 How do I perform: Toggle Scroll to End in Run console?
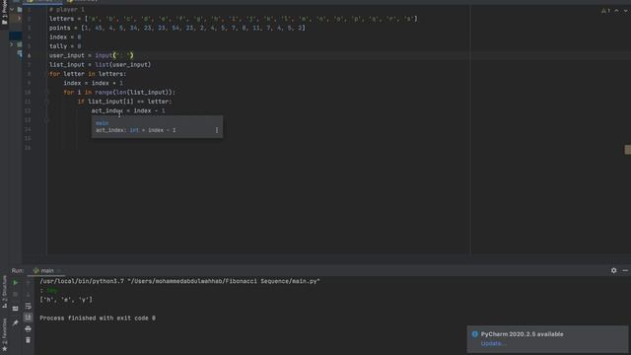[x=28, y=318]
